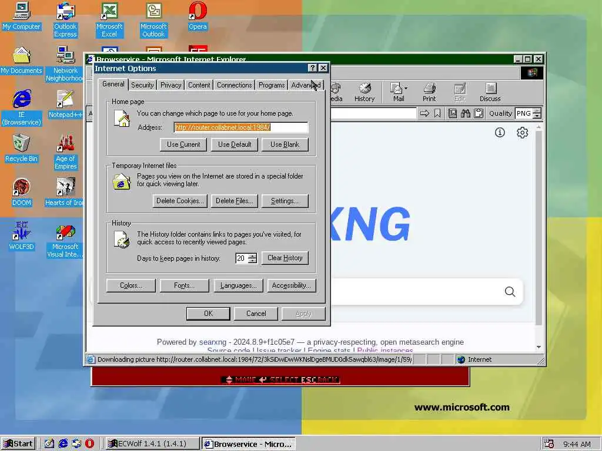602x451 pixels.
Task: Open the Recycle Bin
Action: coord(21,149)
